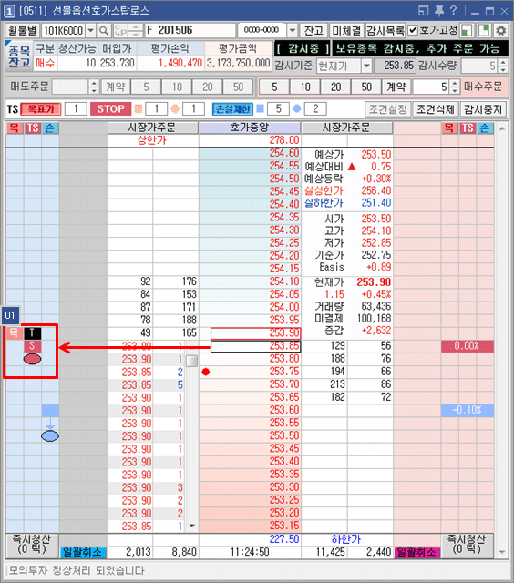Click the red ellipse marker in highlighted box
Image resolution: width=514 pixels, height=583 pixels.
pyautogui.click(x=33, y=359)
